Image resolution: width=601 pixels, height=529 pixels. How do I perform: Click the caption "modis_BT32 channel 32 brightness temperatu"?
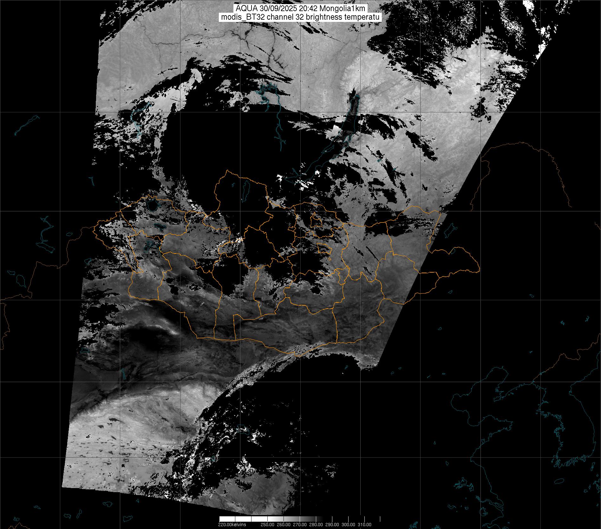coord(300,17)
